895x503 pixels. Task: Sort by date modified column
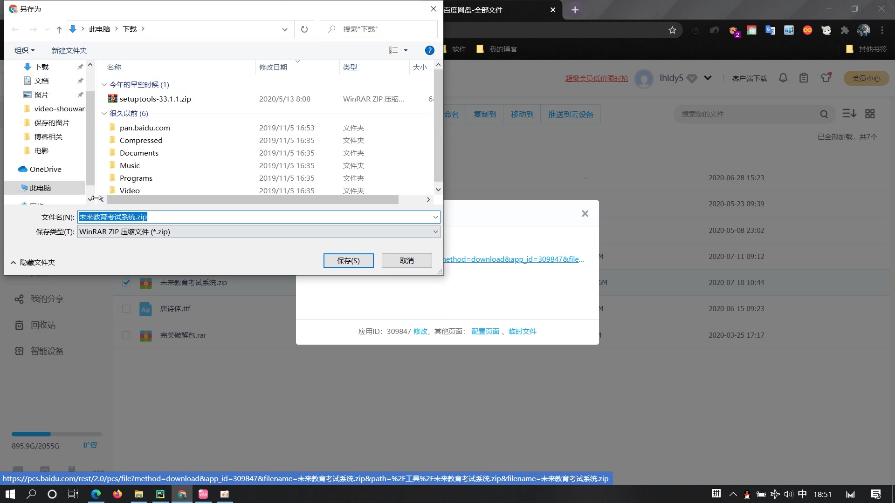point(273,67)
